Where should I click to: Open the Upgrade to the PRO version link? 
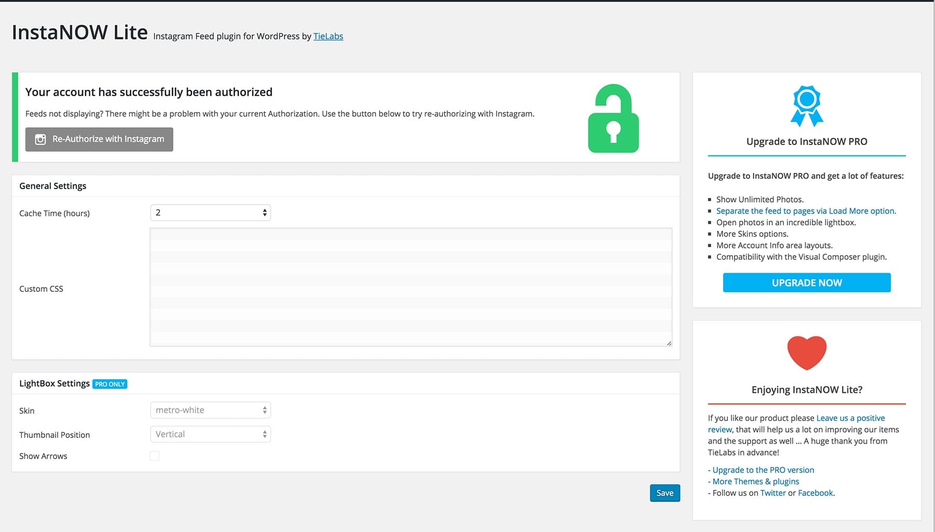(763, 470)
